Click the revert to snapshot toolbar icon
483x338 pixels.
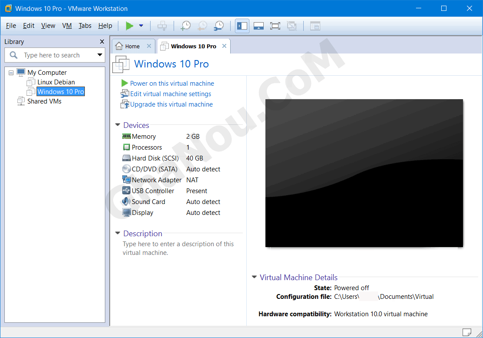(x=202, y=26)
